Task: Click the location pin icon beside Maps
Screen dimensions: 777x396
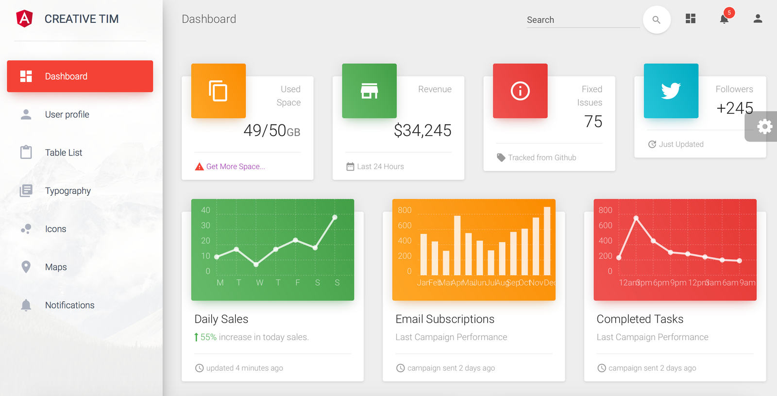Action: [x=26, y=267]
